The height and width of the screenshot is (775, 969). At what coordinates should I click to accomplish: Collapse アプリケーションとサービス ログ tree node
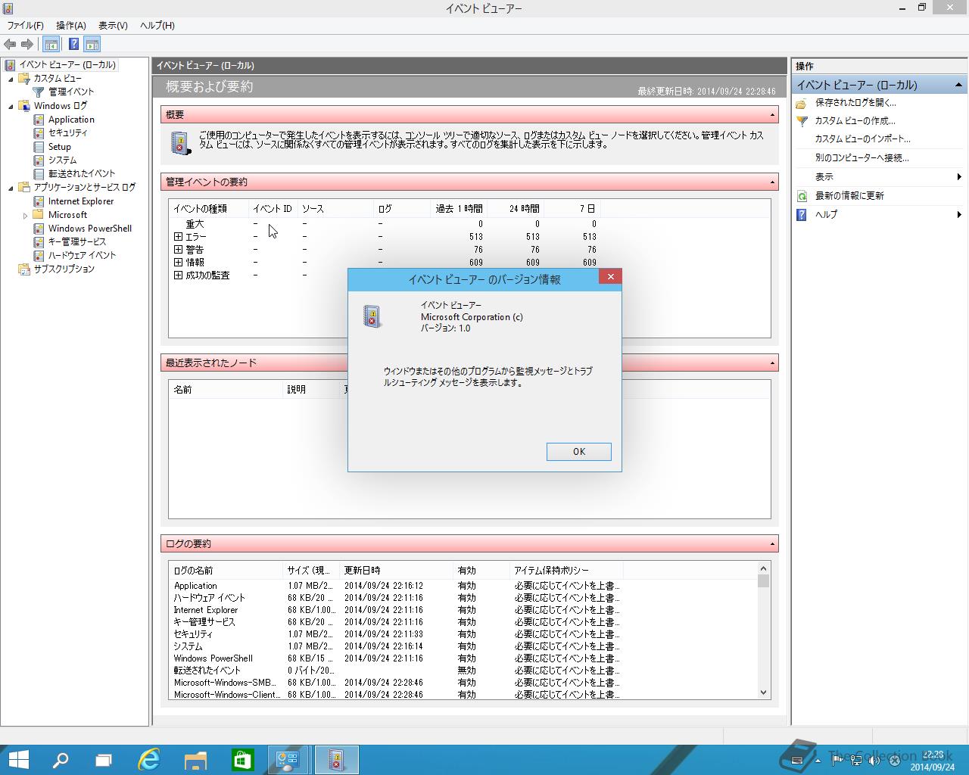[11, 188]
